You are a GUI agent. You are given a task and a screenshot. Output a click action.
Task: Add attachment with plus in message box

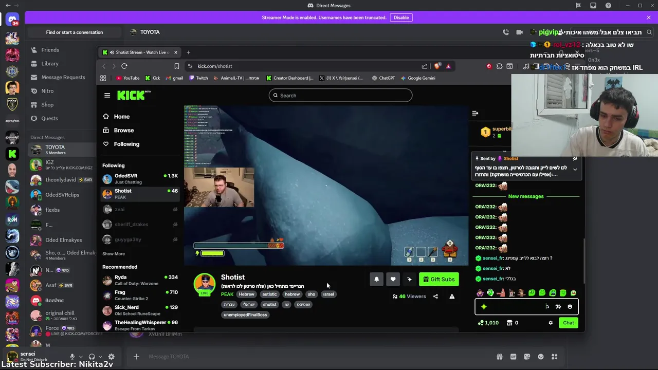136,357
